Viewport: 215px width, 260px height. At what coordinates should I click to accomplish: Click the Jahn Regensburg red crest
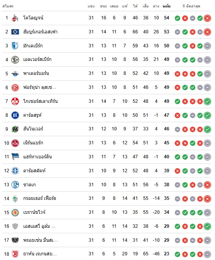coord(15,254)
